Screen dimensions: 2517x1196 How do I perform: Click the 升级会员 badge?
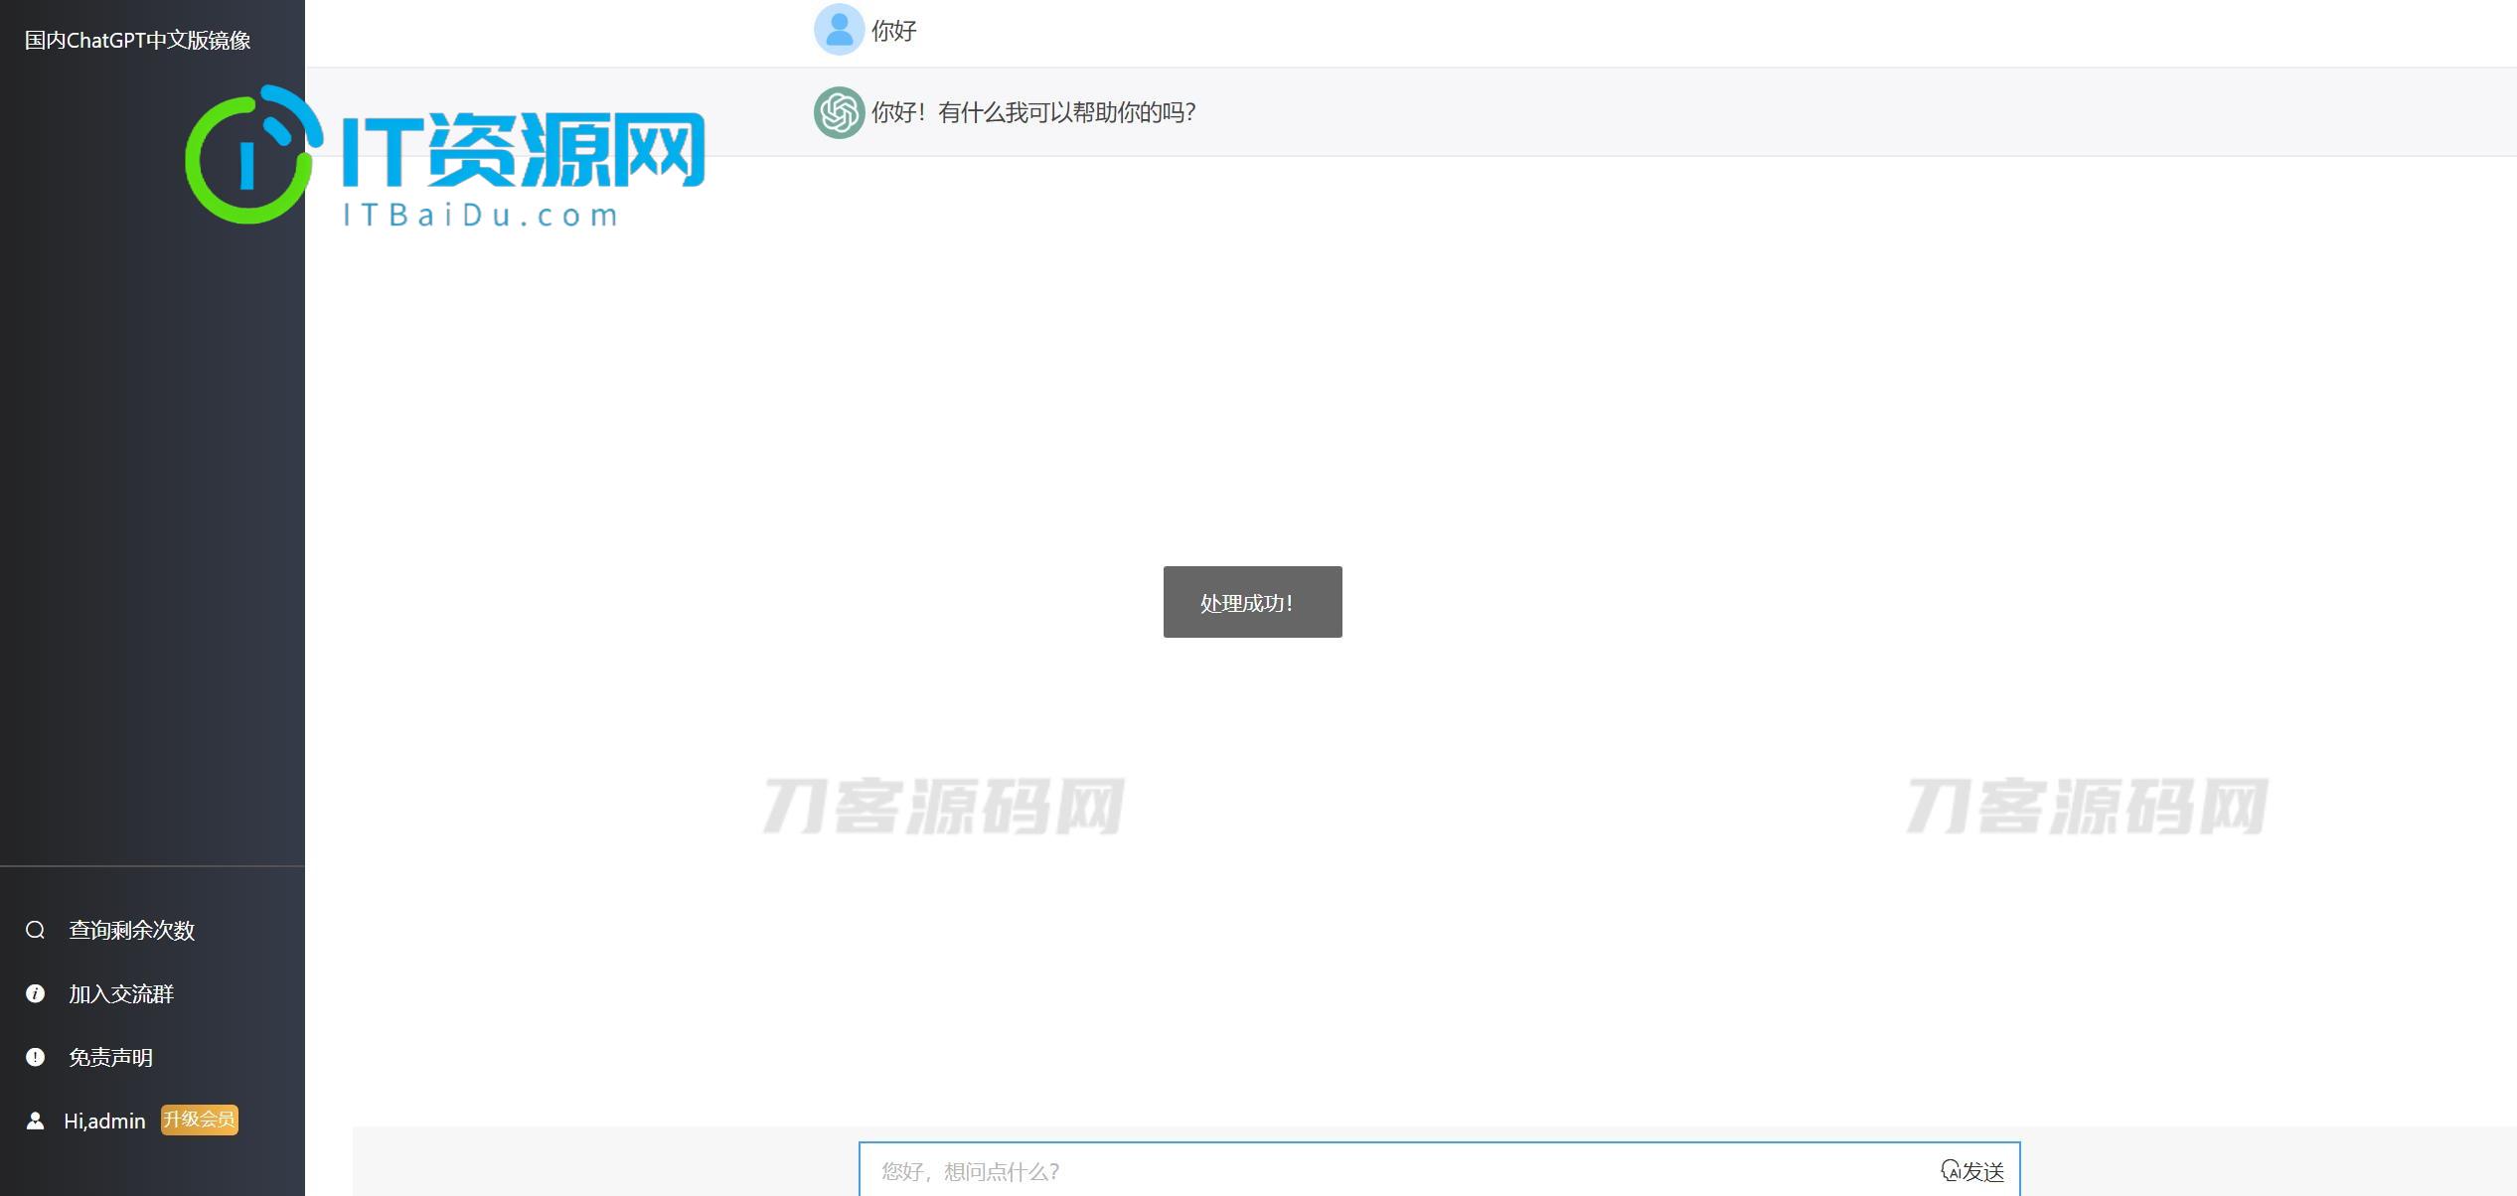click(x=200, y=1120)
